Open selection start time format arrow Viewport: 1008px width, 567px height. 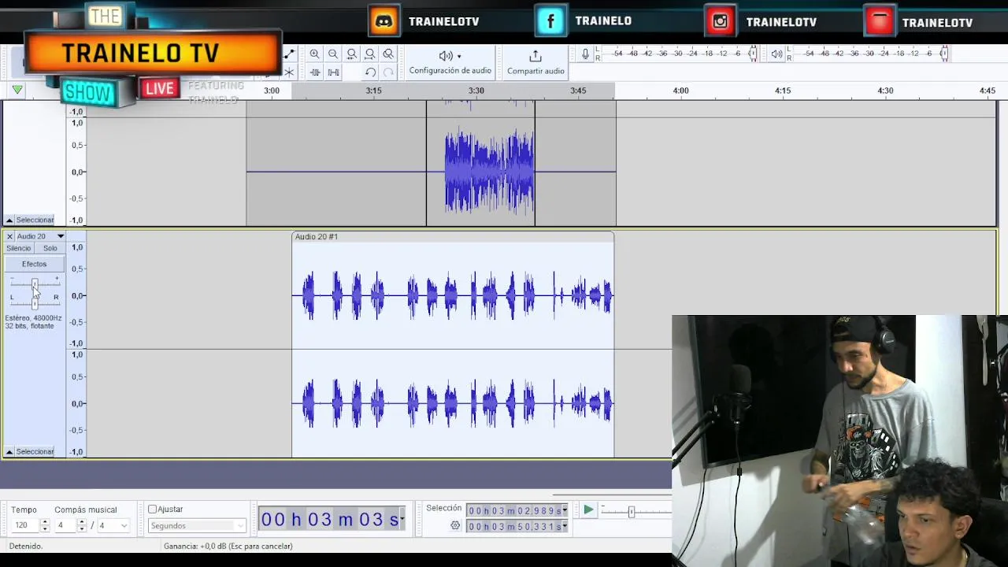[x=565, y=511]
